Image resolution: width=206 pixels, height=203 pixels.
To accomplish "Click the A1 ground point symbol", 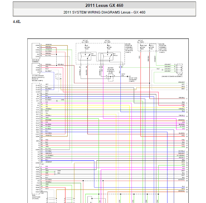I will [x=127, y=76].
